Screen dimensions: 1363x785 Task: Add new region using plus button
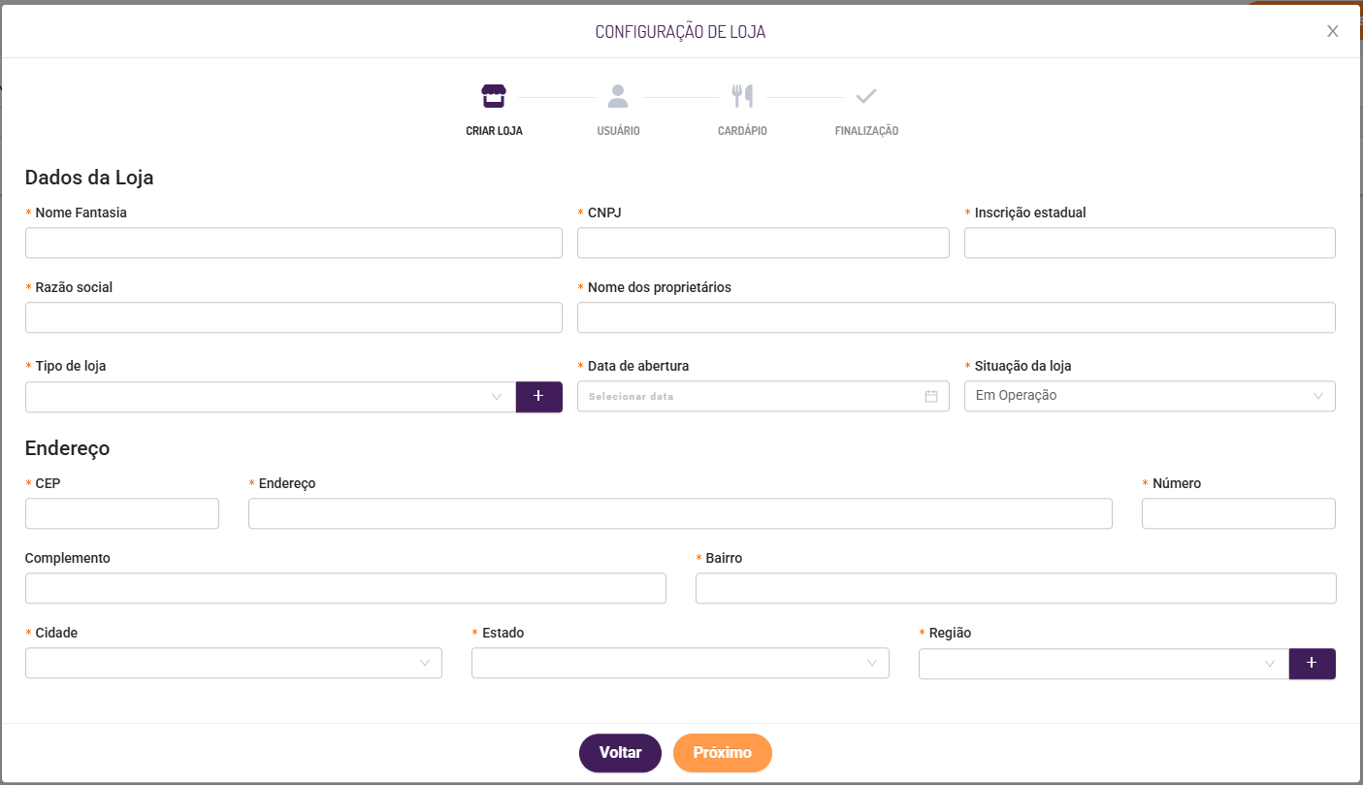pyautogui.click(x=1312, y=664)
